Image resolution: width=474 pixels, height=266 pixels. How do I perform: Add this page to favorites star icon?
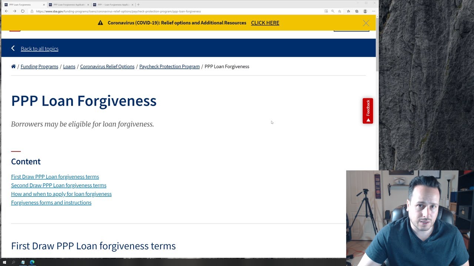click(340, 11)
